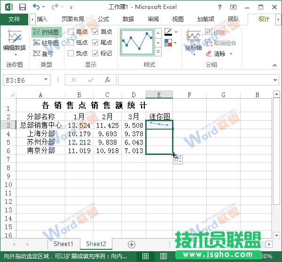Expand the Name Box dropdown showing E3:E6
The image size is (282, 262).
tap(46, 80)
